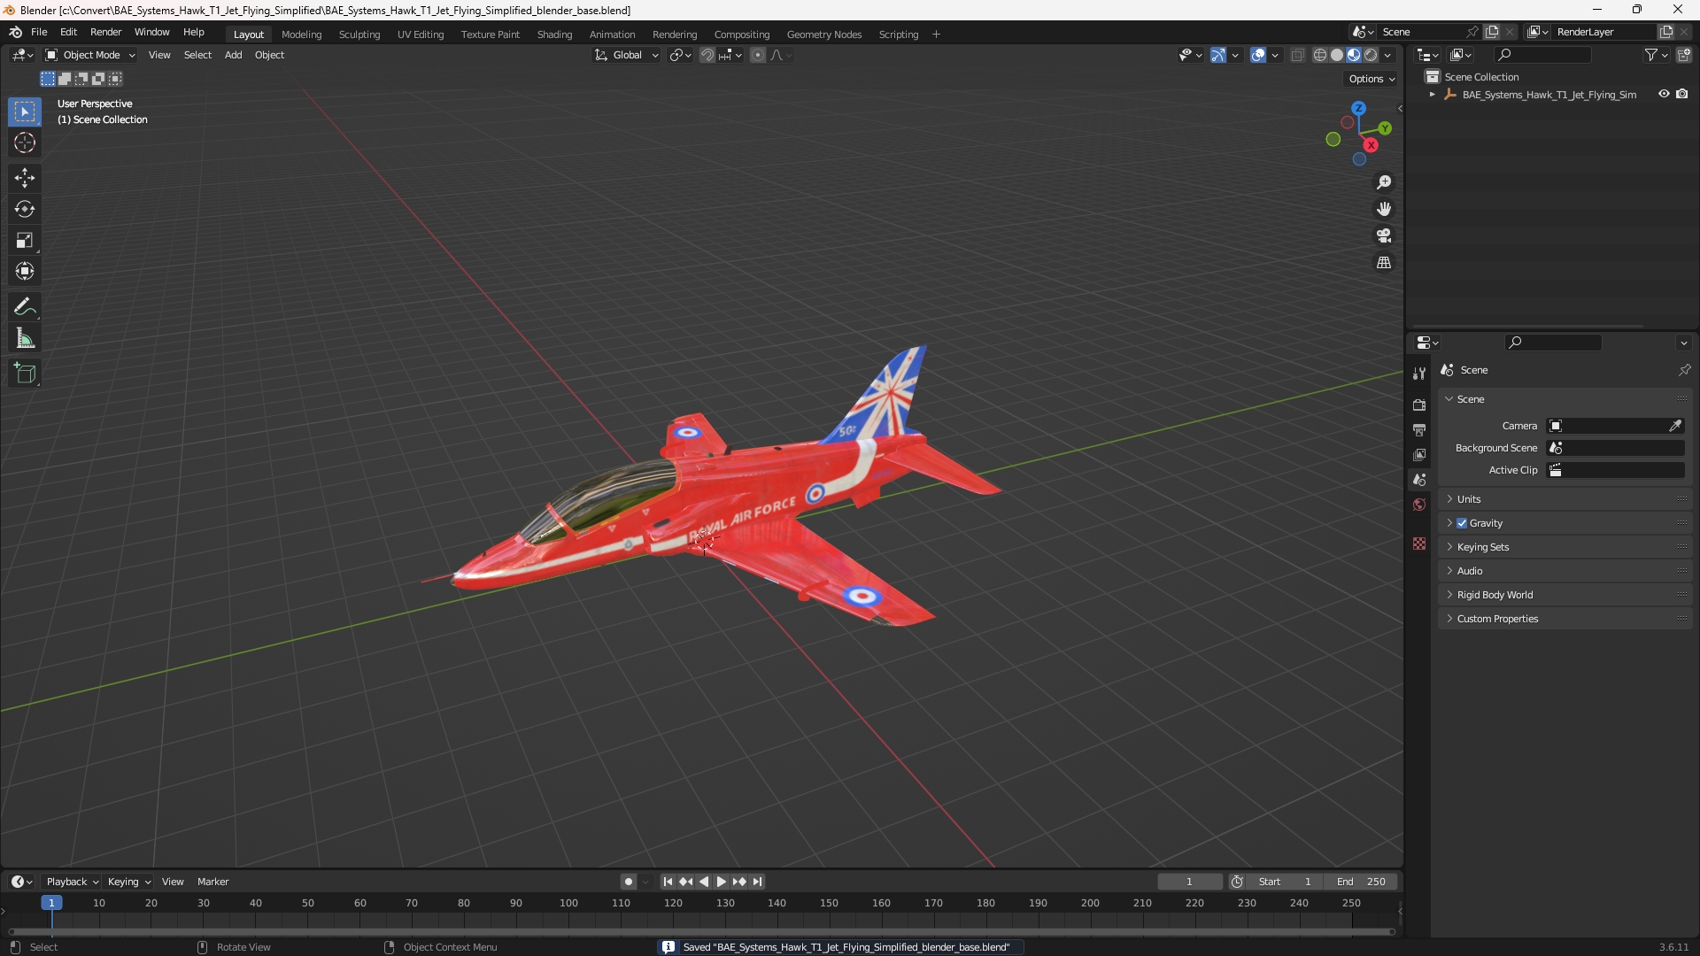Open the Marker menu in timeline
Viewport: 1700px width, 956px height.
212,882
